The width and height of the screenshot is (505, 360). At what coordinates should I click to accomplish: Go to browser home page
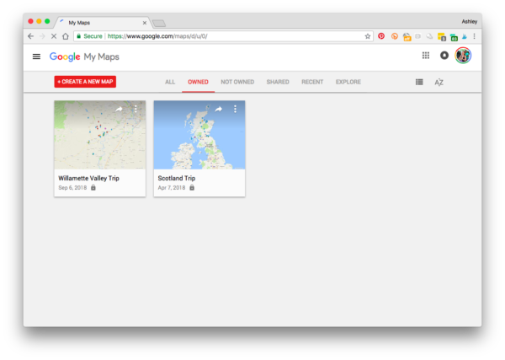pyautogui.click(x=66, y=36)
